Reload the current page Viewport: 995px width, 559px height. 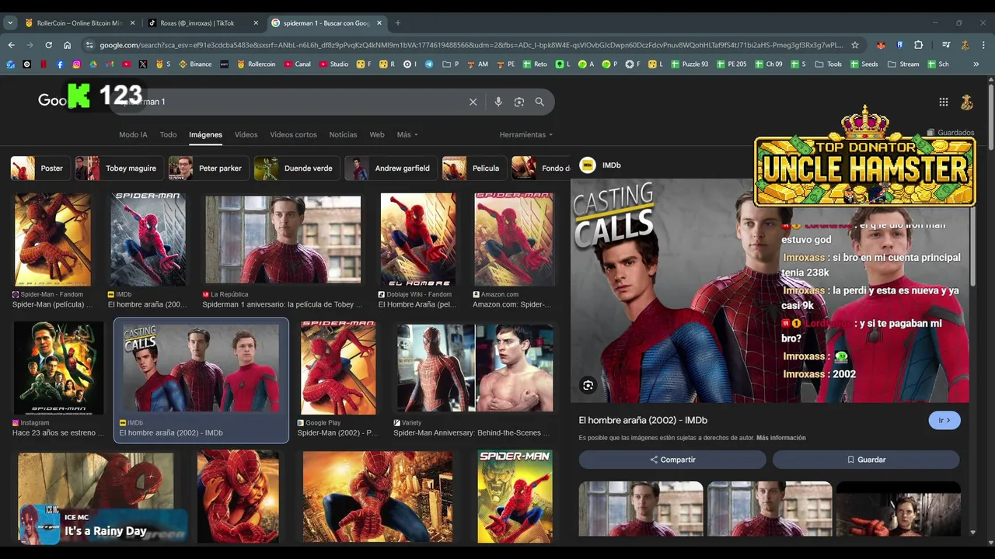[48, 45]
